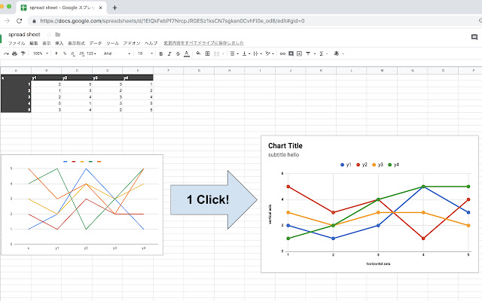Open the 123 number format dropdown

(x=91, y=53)
